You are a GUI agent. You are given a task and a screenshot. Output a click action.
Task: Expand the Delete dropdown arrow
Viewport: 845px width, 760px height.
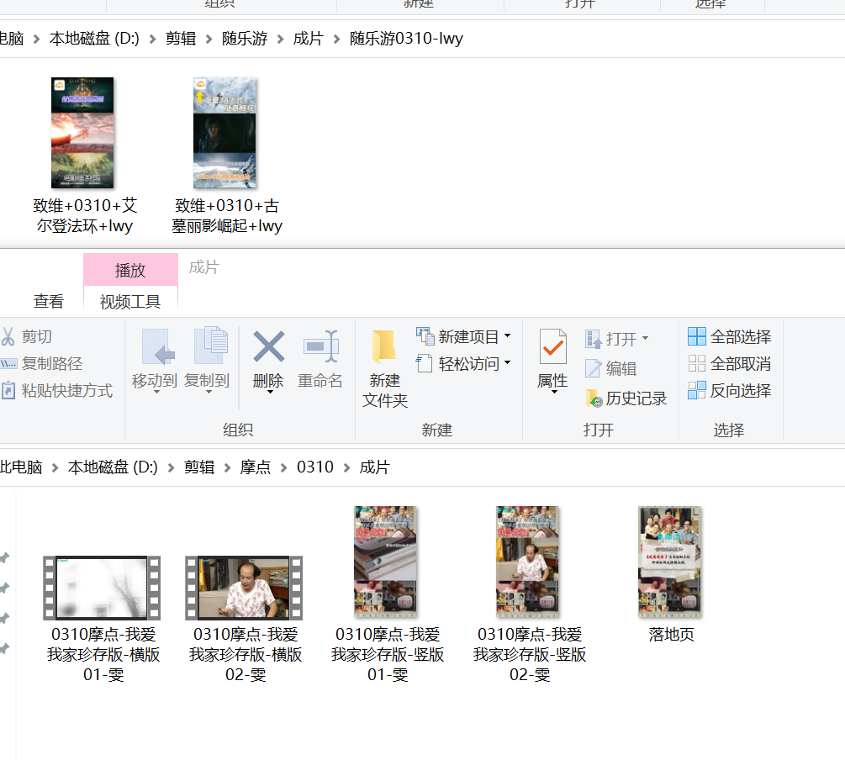[270, 392]
